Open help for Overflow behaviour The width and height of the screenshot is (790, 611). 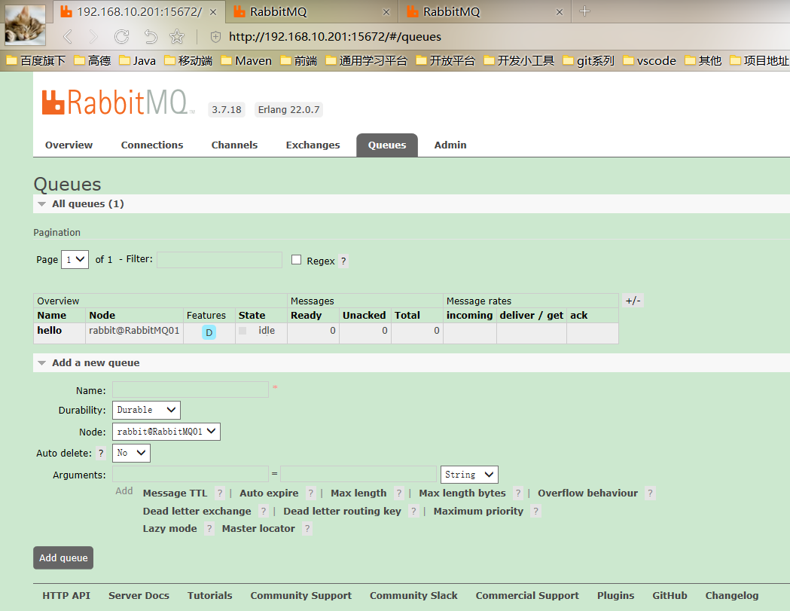651,493
